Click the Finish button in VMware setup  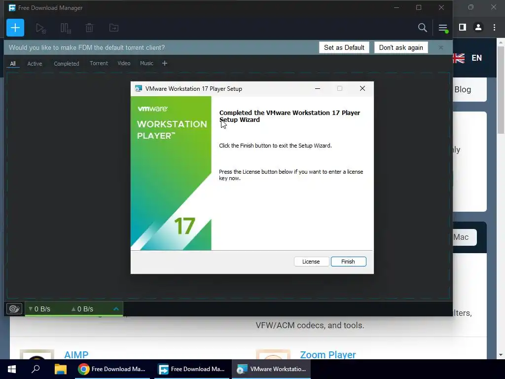[x=348, y=262]
